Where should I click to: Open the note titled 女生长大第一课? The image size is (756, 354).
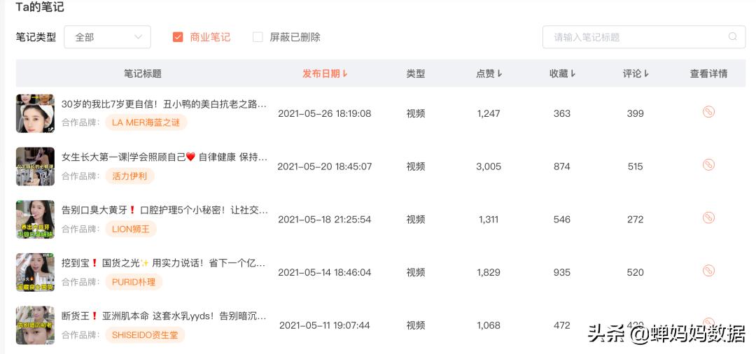pos(164,157)
